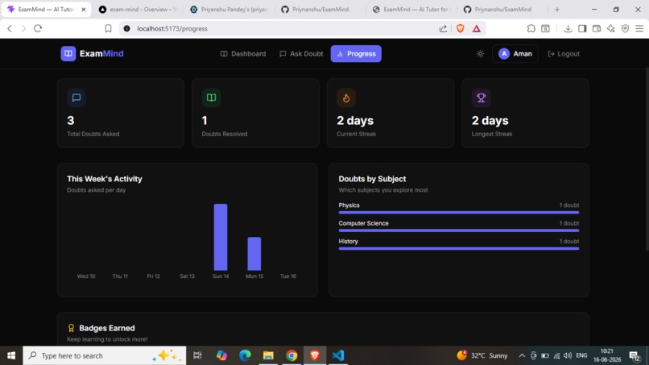
Task: Open browser extensions puzzle icon
Action: tap(531, 28)
